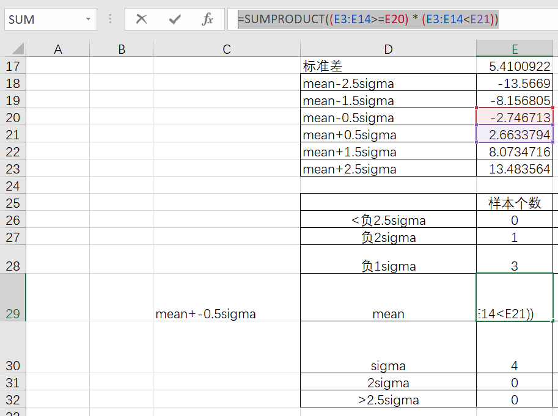This screenshot has width=558, height=416.
Task: Click cell containing 标准差
Action: pyautogui.click(x=388, y=66)
